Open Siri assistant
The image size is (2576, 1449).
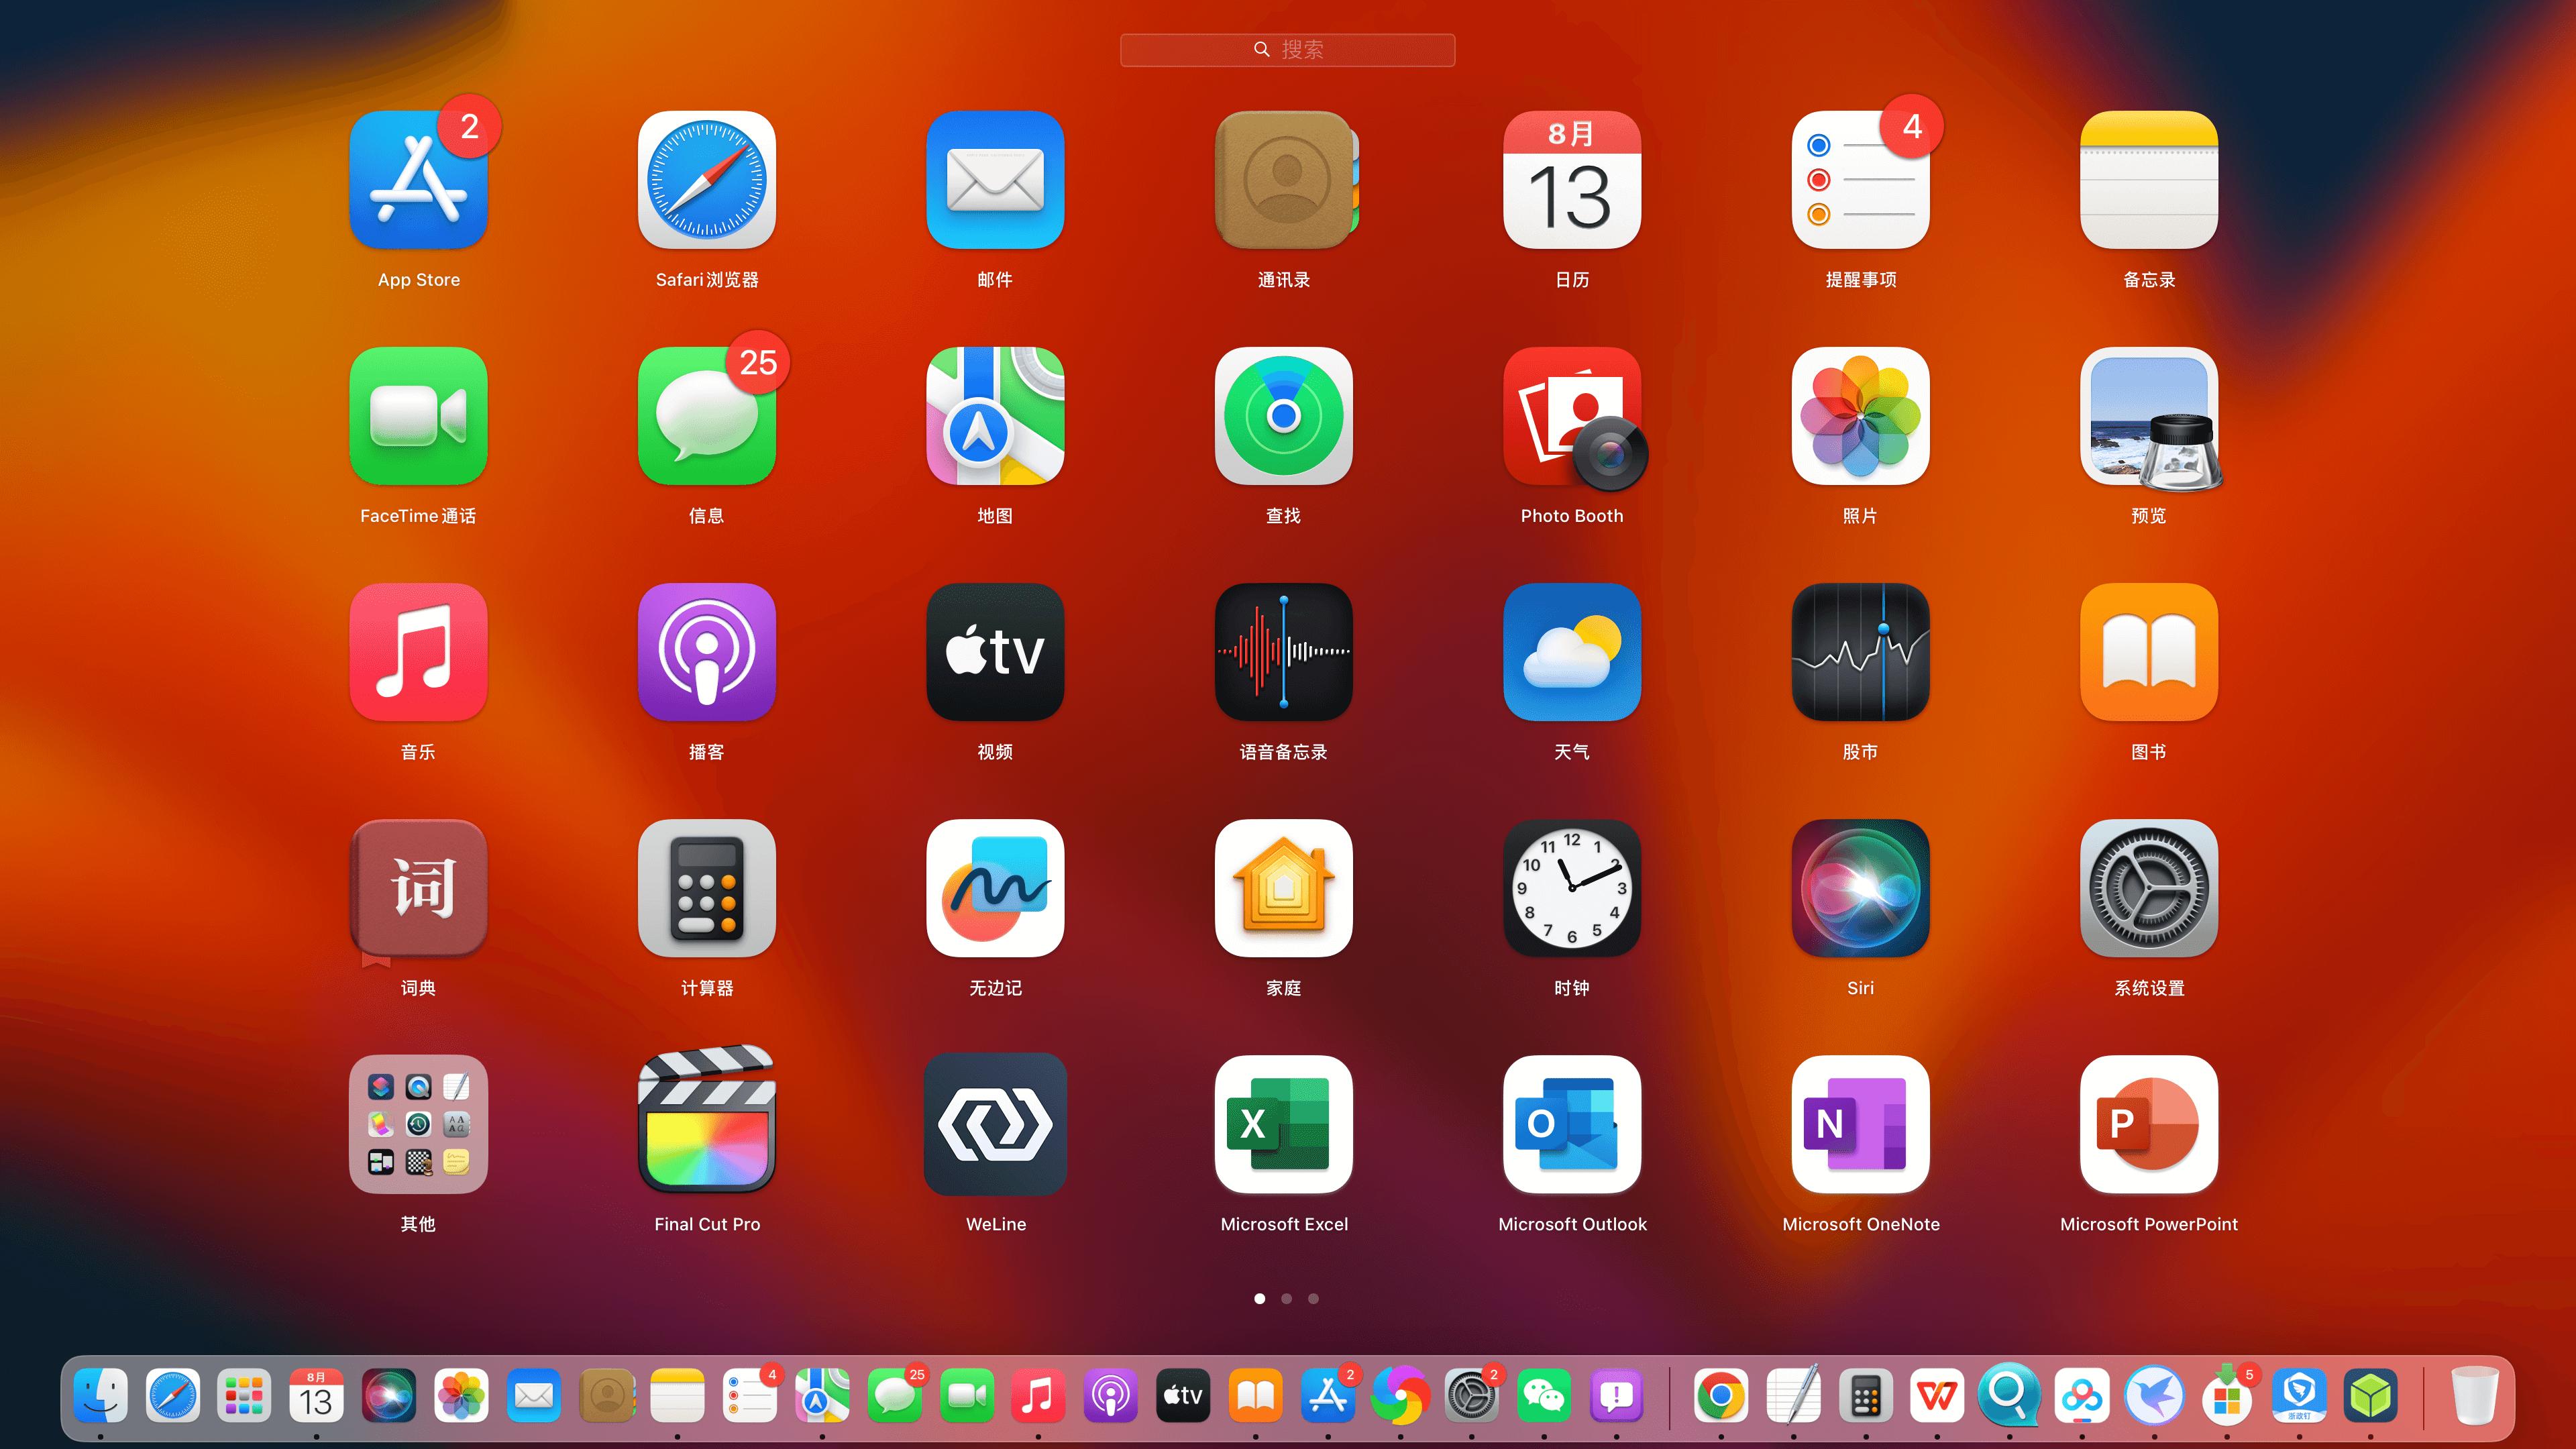[x=1860, y=888]
